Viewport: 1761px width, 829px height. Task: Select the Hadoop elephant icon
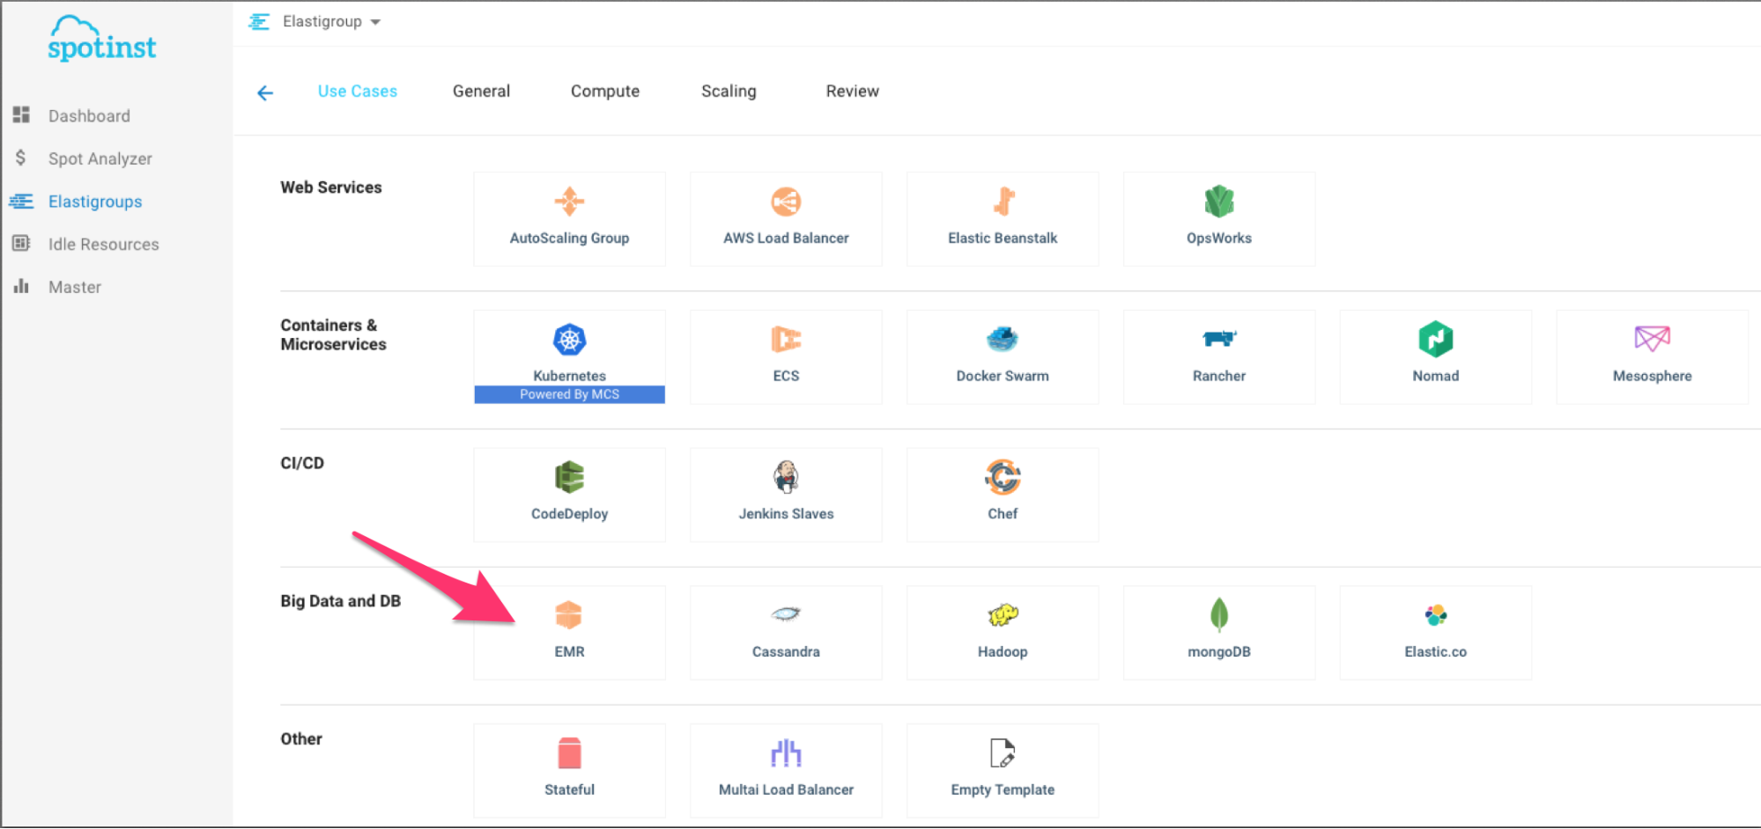point(1003,615)
